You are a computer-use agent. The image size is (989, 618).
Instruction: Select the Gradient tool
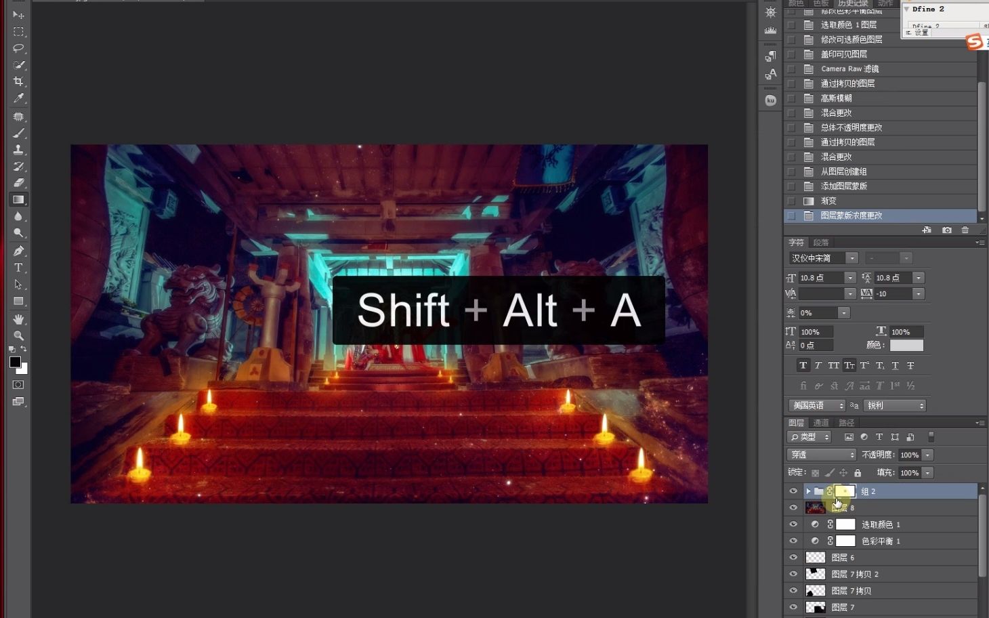(x=18, y=200)
